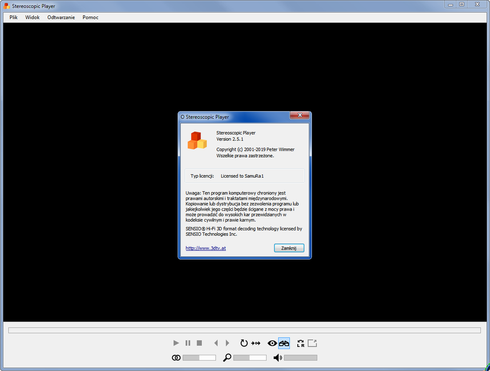Adjust the volume slider next to speaker

coord(301,358)
